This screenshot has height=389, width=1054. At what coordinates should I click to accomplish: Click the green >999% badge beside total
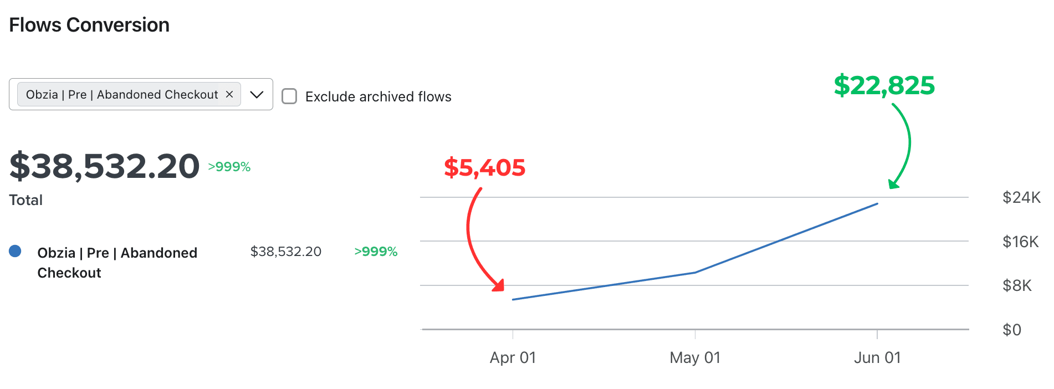[x=229, y=167]
